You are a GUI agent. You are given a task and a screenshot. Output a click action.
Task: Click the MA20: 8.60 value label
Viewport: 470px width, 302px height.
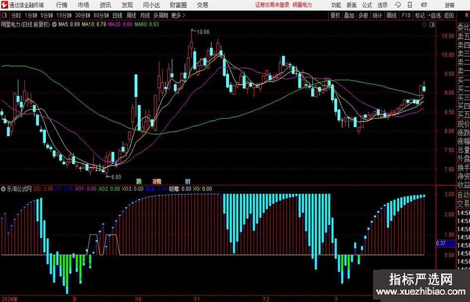pos(120,24)
